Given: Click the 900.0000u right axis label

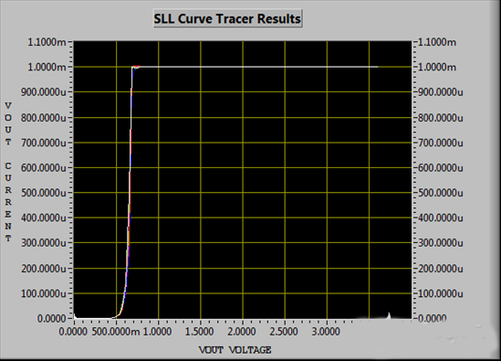Looking at the screenshot, I should pos(440,92).
